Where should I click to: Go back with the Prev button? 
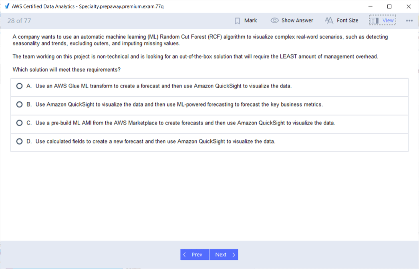coord(195,255)
